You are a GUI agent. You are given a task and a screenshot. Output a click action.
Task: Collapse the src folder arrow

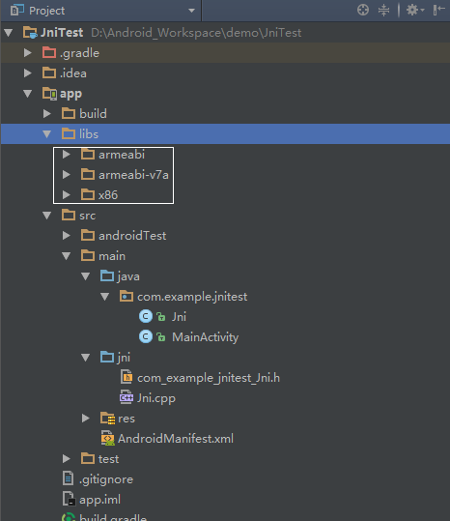46,216
